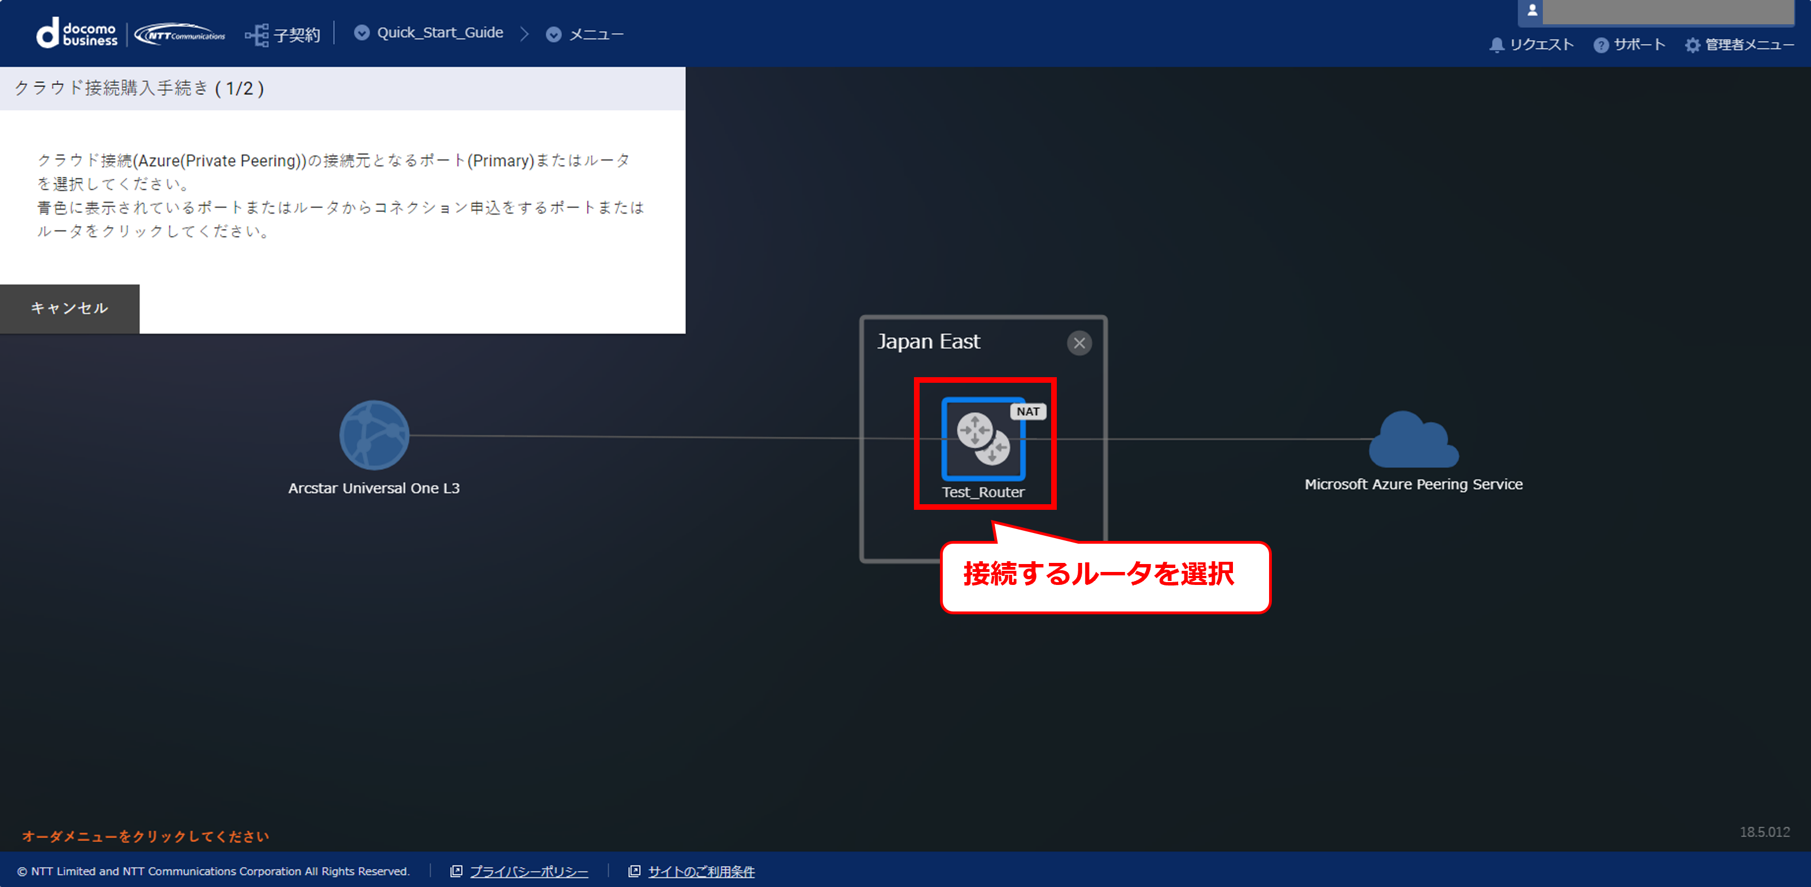
Task: Open the プライバシーポリシー link
Action: pos(528,872)
